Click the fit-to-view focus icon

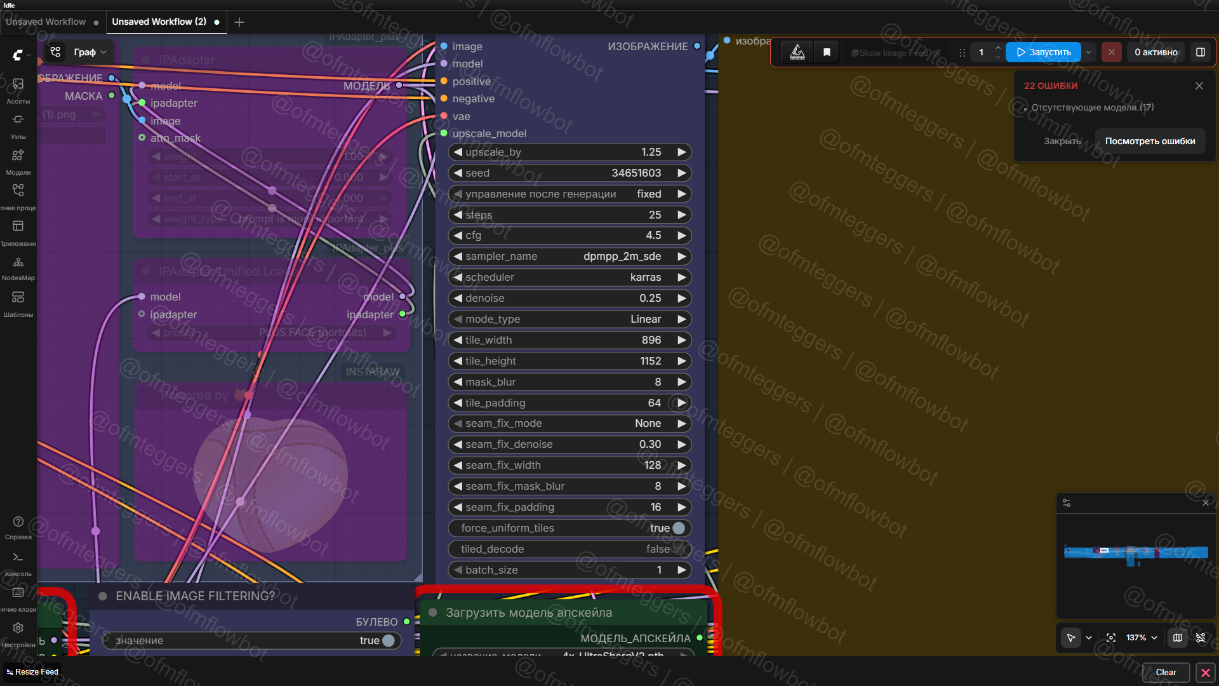1111,638
